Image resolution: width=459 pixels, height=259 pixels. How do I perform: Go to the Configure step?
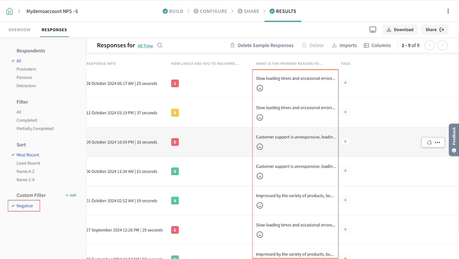pyautogui.click(x=210, y=11)
